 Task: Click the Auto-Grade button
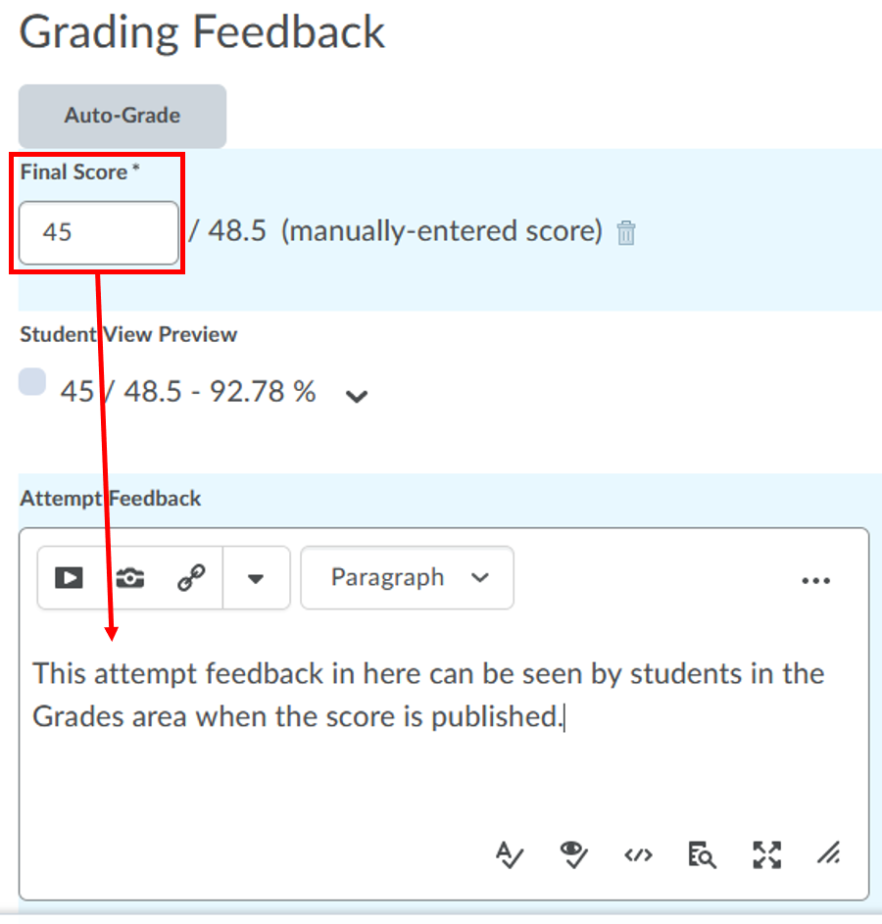point(122,116)
